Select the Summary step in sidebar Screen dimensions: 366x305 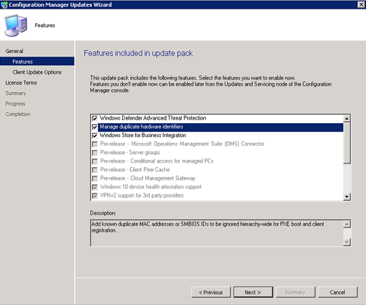[16, 93]
